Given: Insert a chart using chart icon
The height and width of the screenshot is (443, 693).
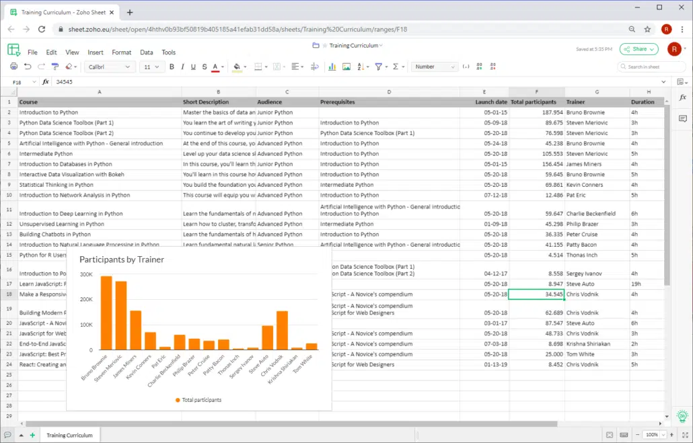Looking at the screenshot, I should coord(332,67).
